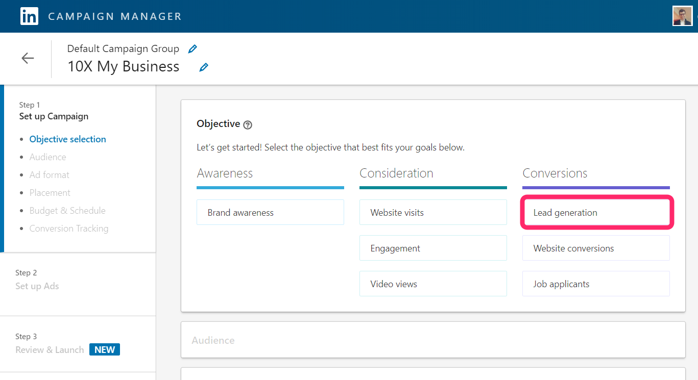Click your profile avatar in the top bar

[682, 16]
